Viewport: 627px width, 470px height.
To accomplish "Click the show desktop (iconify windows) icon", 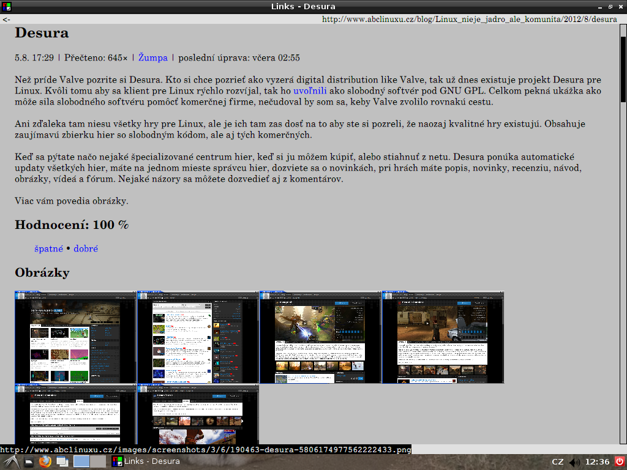I will click(x=62, y=461).
